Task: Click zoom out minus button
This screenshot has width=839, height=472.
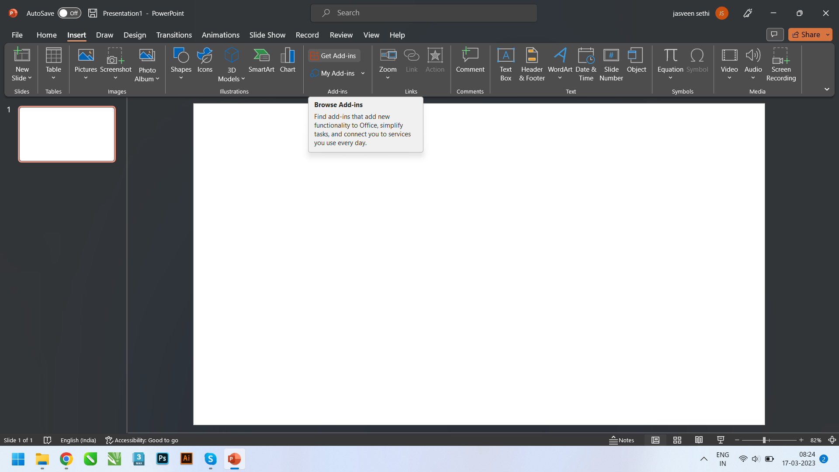Action: (x=737, y=440)
